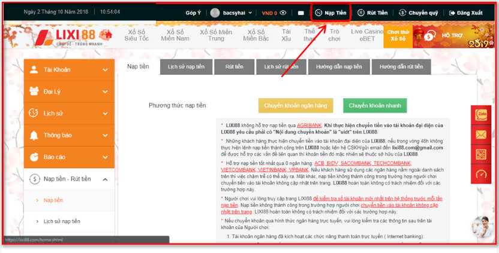This screenshot has height=253, width=499.
Task: Expand the Tài Khoản menu chevron
Action: [x=105, y=70]
